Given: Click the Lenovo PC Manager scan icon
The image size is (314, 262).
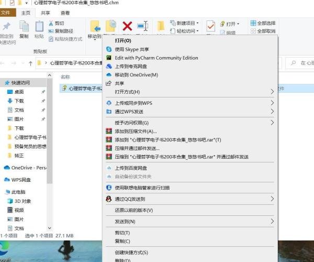Looking at the screenshot, I should pyautogui.click(x=109, y=188).
